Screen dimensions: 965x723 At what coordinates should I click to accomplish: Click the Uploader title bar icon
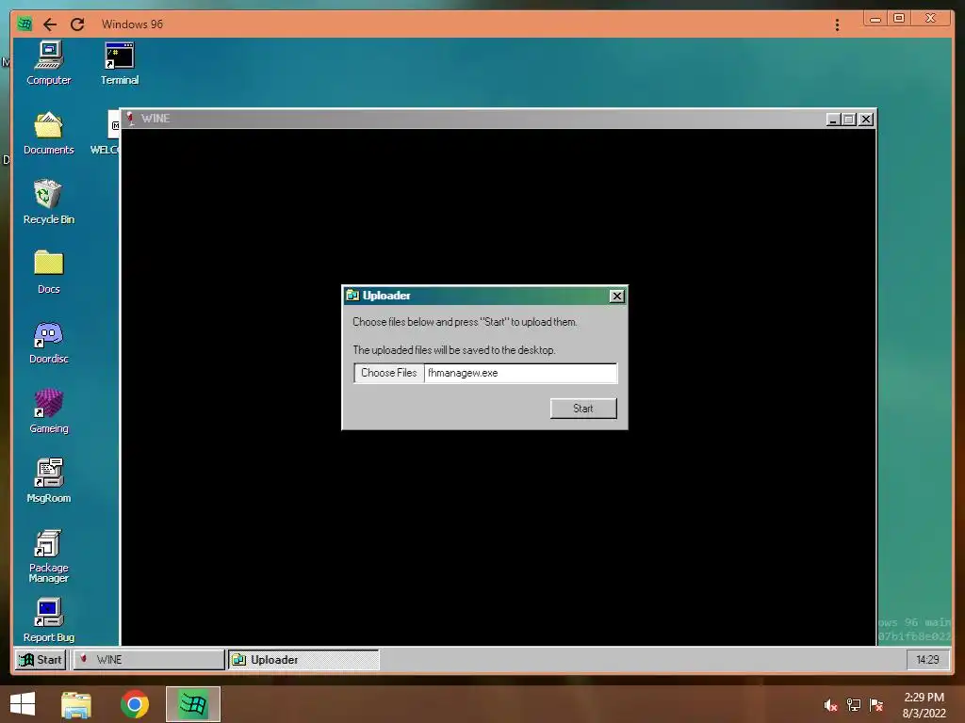(x=352, y=296)
